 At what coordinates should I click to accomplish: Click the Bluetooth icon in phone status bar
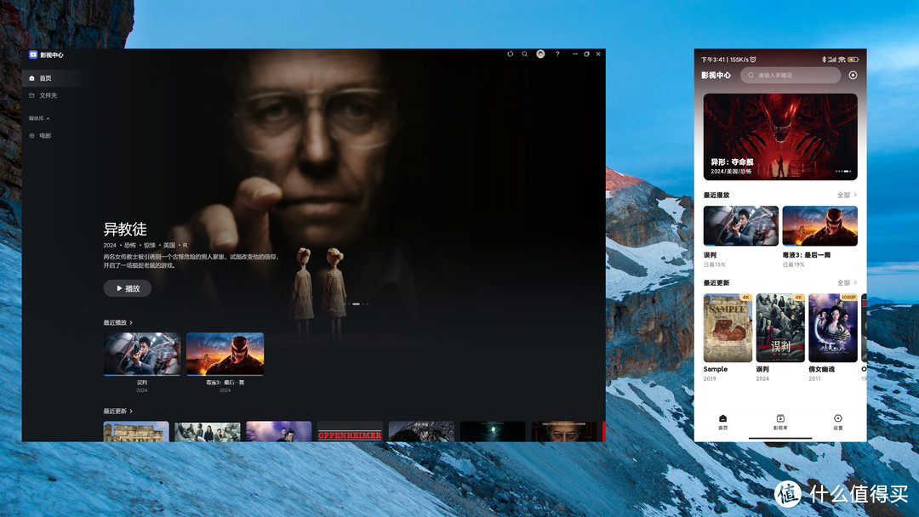tap(824, 60)
